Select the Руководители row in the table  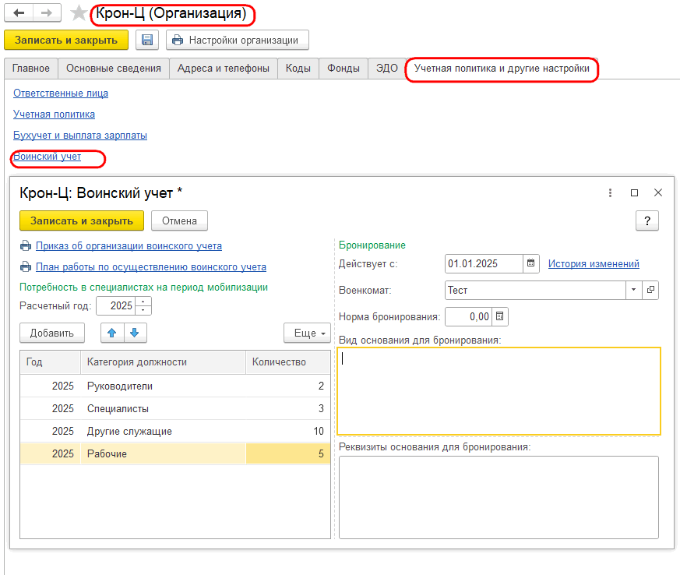175,386
